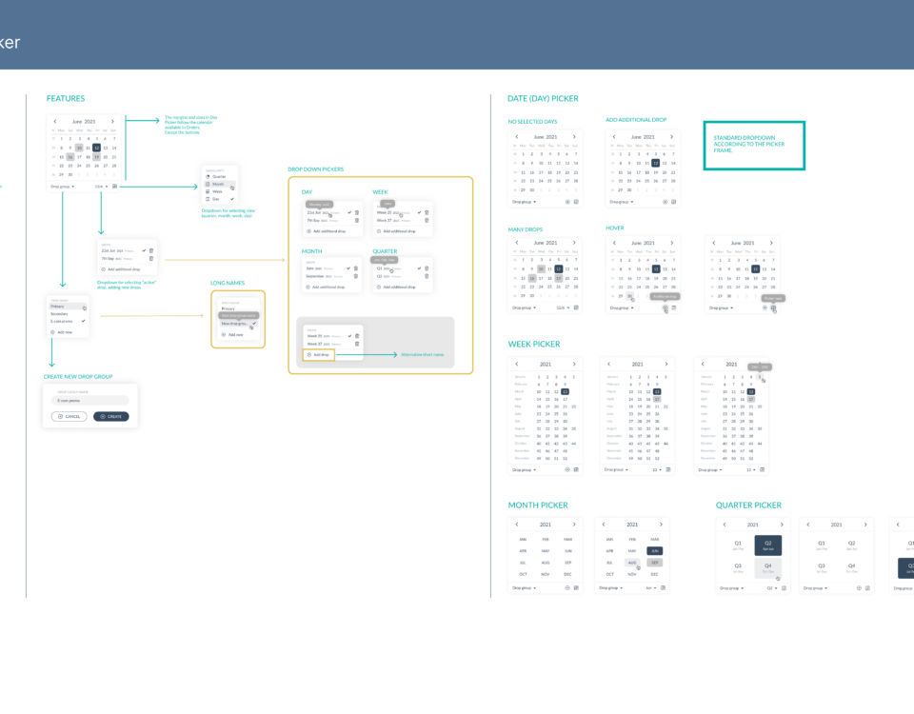Click the granularity calendar icon in Features calendar footer
This screenshot has width=914, height=714.
coord(114,187)
